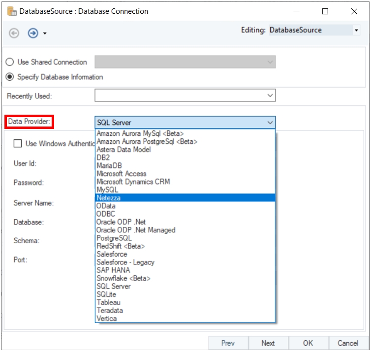Enable the Use Windows Authentication checkbox

tap(18, 144)
